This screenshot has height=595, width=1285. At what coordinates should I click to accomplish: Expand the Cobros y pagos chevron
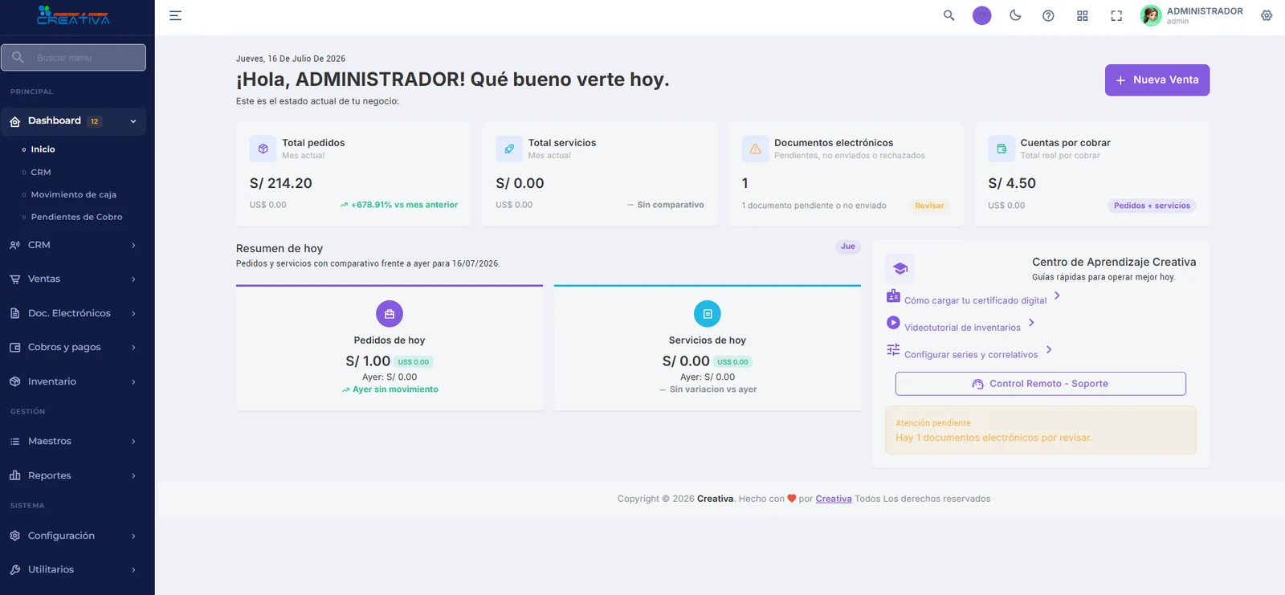[x=133, y=347]
